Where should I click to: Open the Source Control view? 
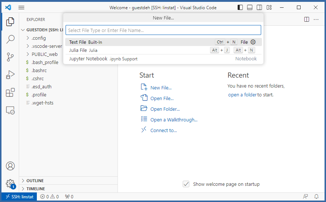click(x=10, y=57)
